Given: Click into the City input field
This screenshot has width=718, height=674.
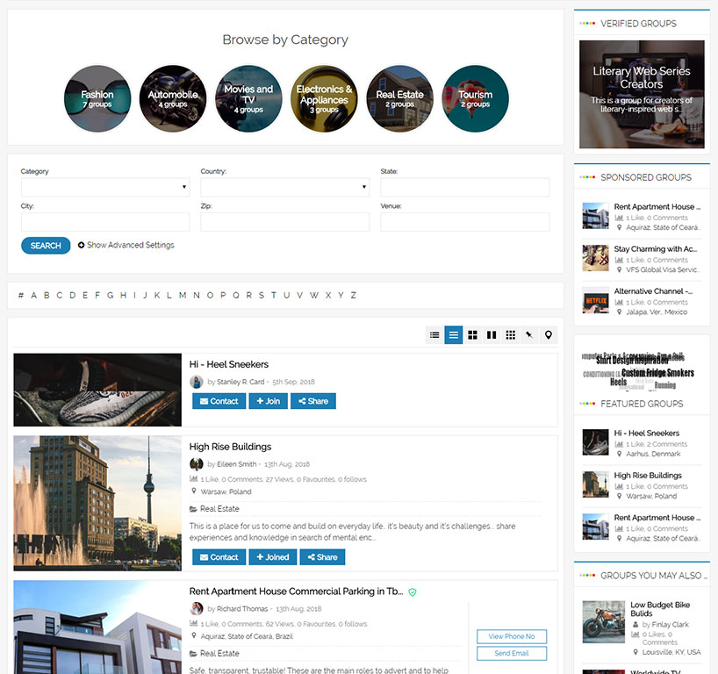Looking at the screenshot, I should pos(104,222).
